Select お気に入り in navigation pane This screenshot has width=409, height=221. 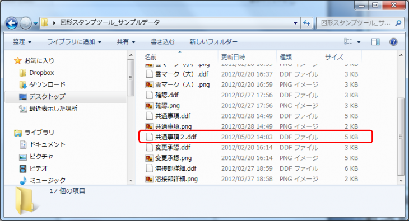tap(39, 61)
